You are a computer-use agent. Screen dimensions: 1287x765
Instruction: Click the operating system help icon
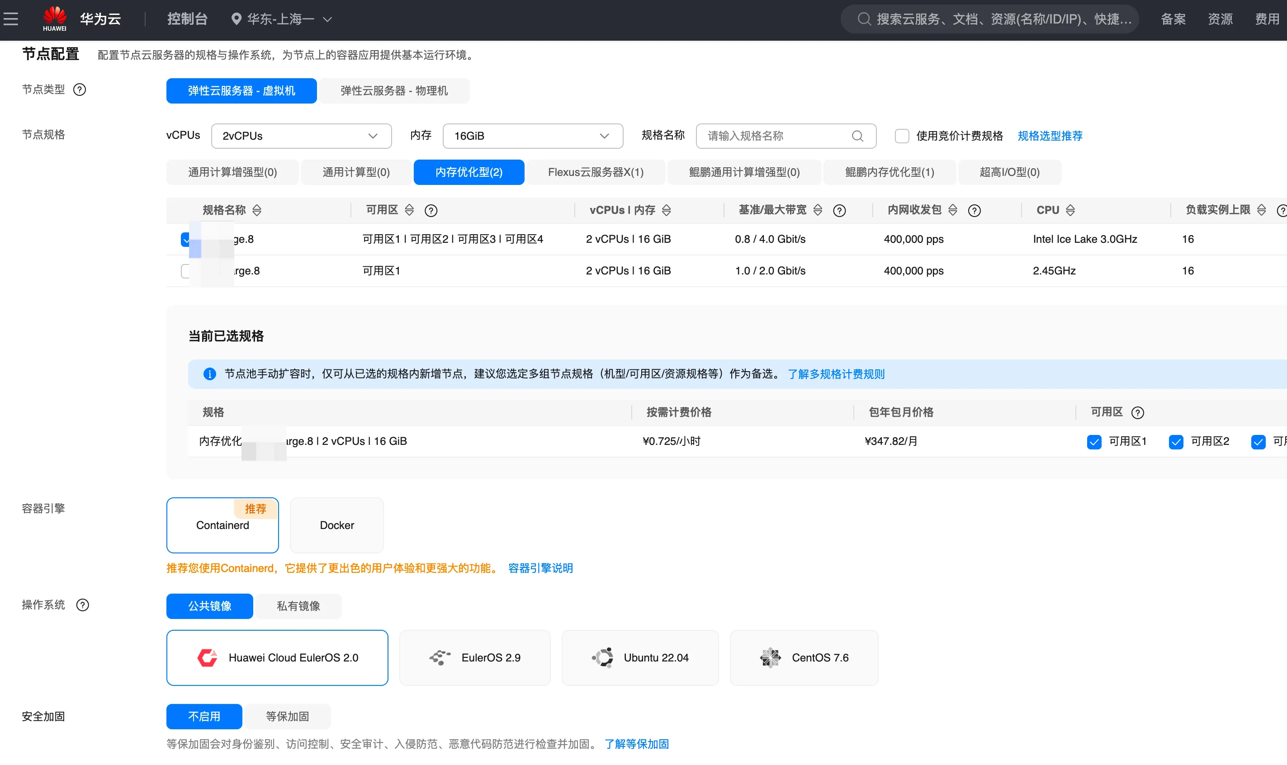pos(82,604)
